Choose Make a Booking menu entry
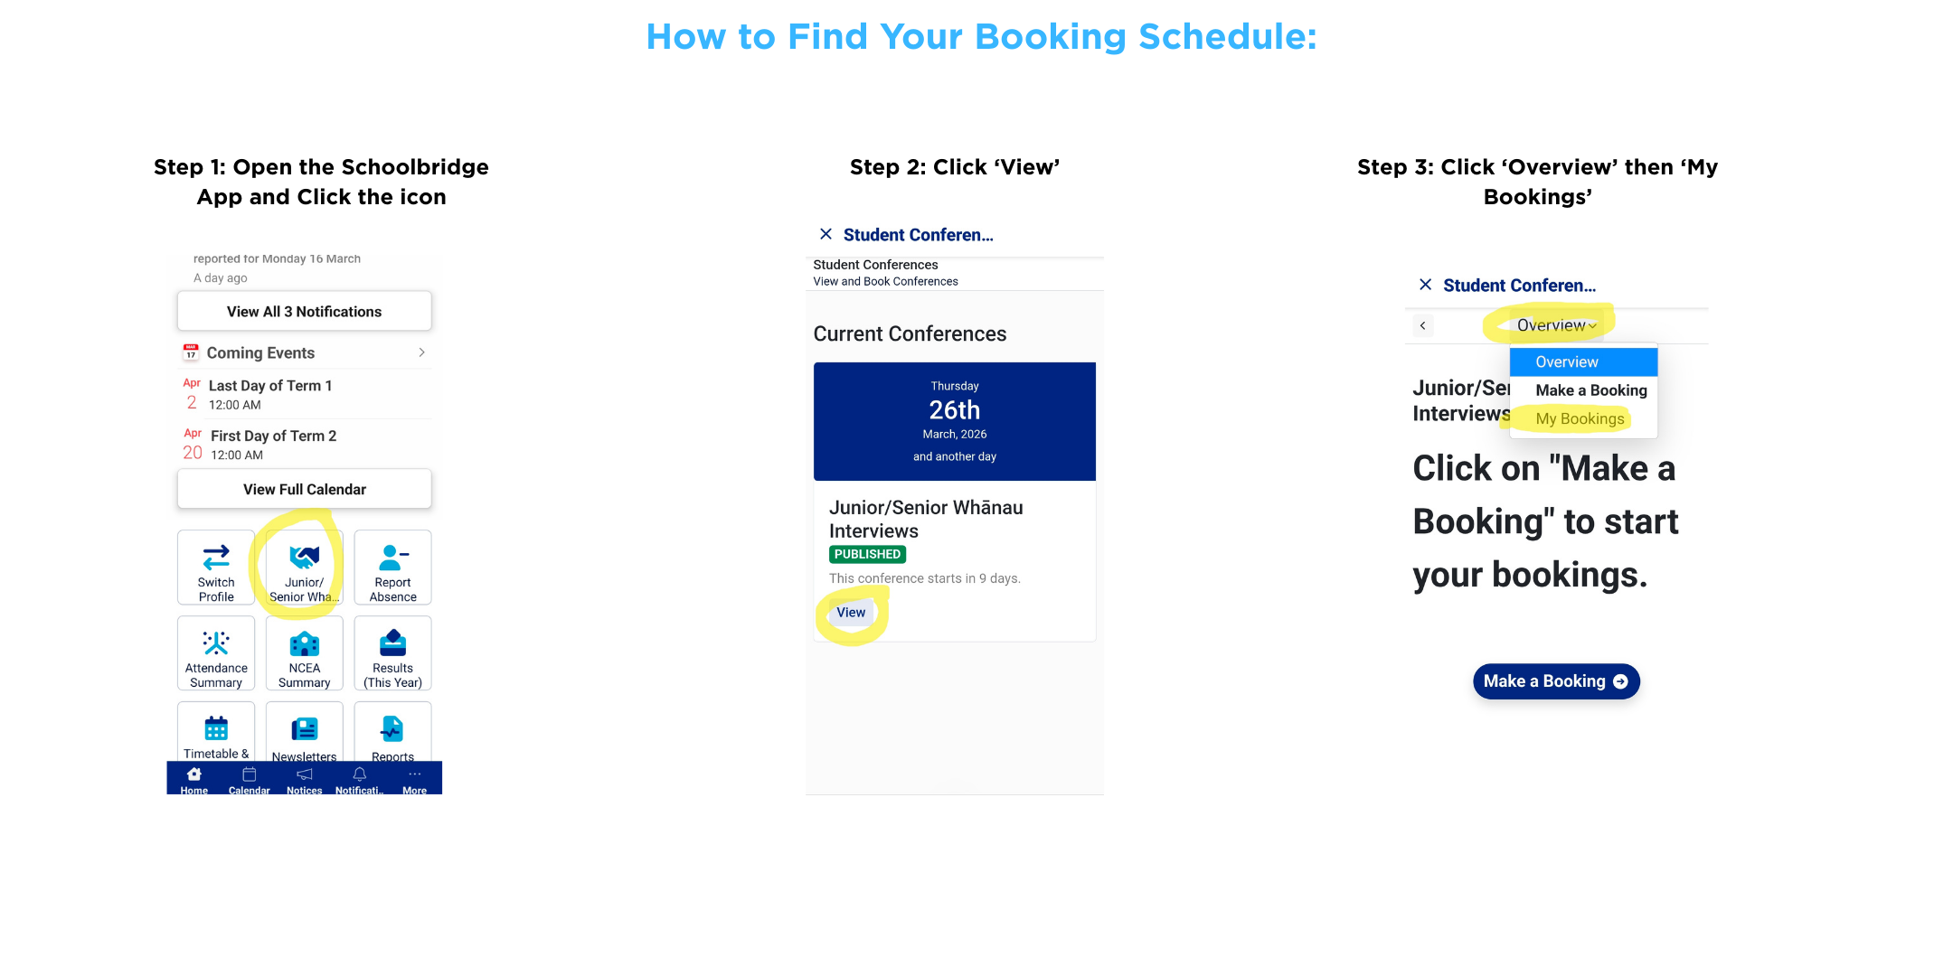The image size is (1953, 976). click(1590, 390)
